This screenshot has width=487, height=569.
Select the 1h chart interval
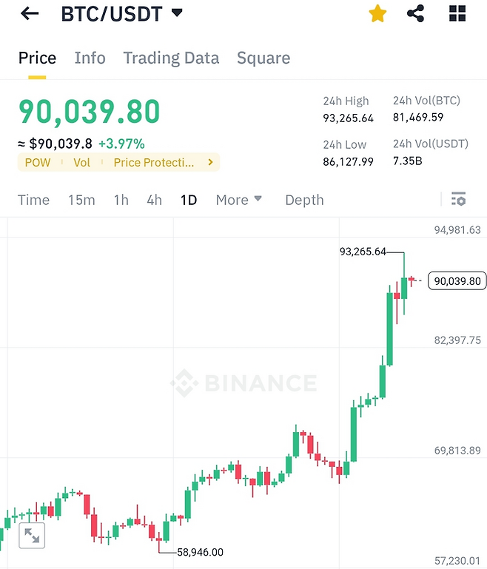pyautogui.click(x=121, y=200)
